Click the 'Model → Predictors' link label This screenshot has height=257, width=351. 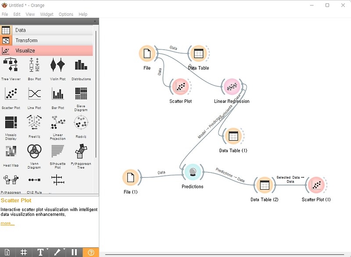(210, 127)
